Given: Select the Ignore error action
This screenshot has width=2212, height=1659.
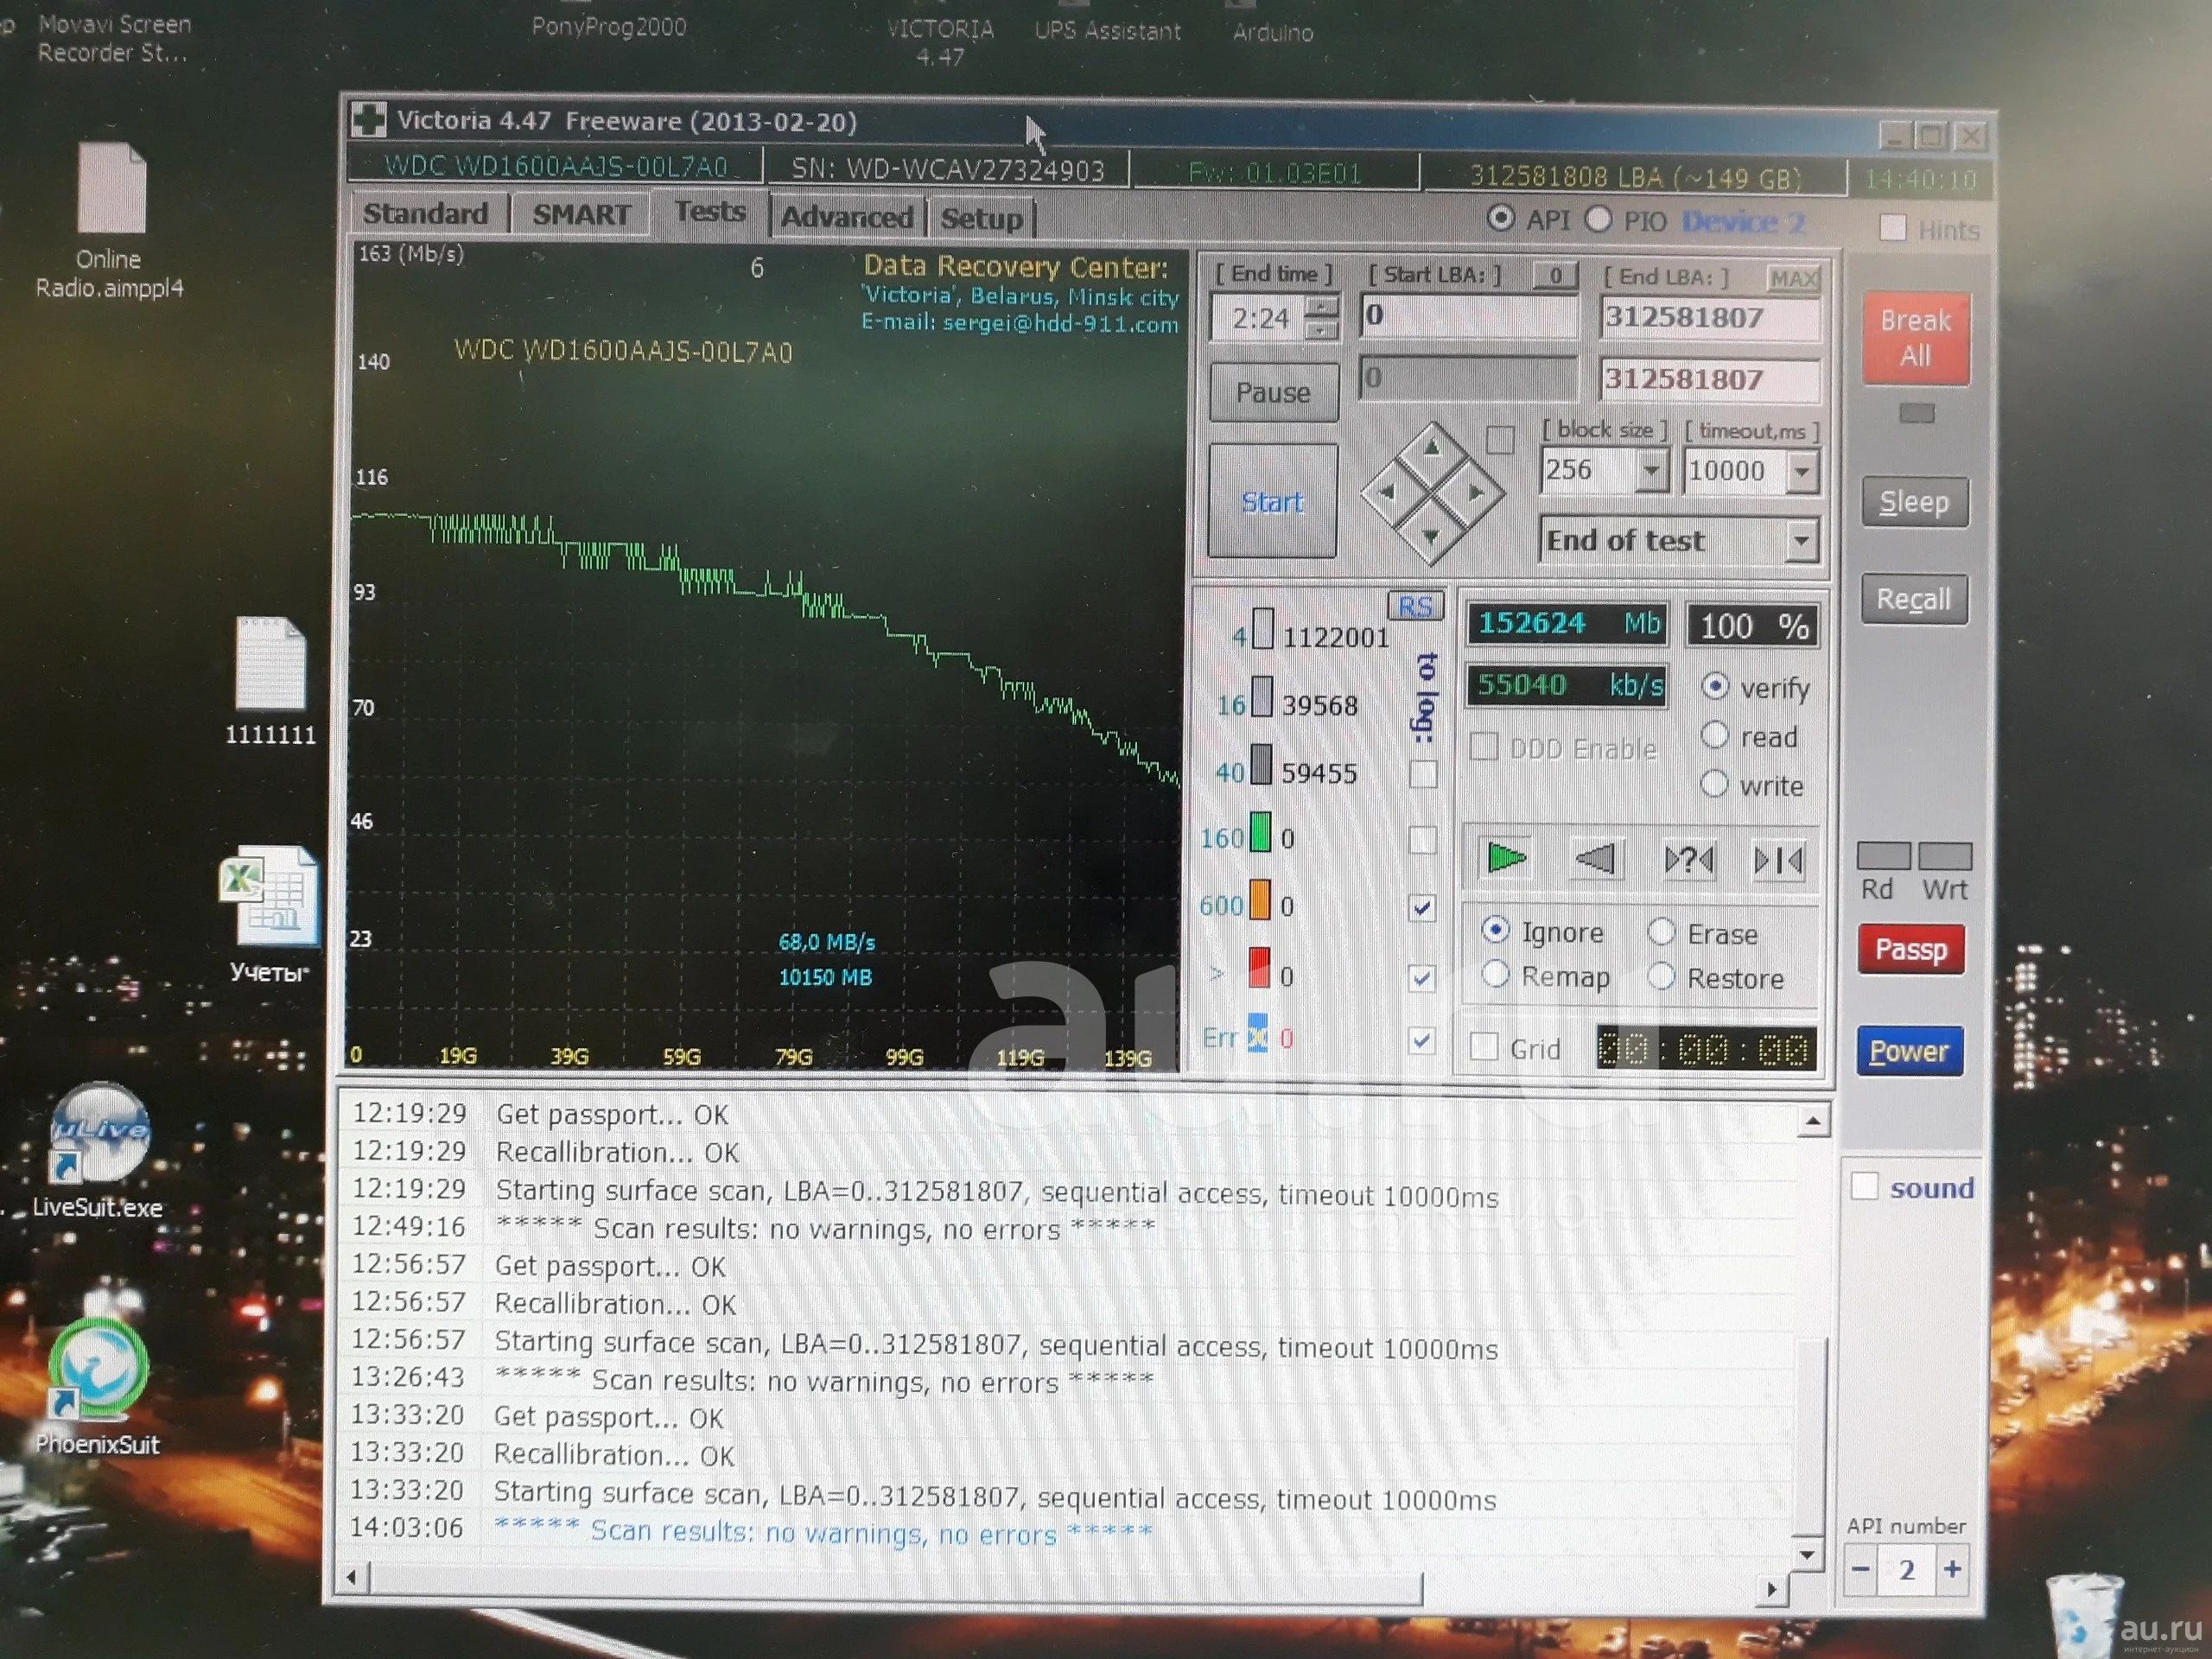Looking at the screenshot, I should 1496,930.
